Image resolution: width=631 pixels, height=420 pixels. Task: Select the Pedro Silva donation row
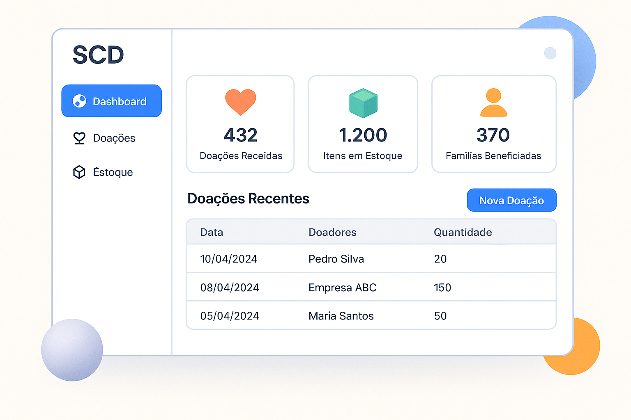coord(336,259)
